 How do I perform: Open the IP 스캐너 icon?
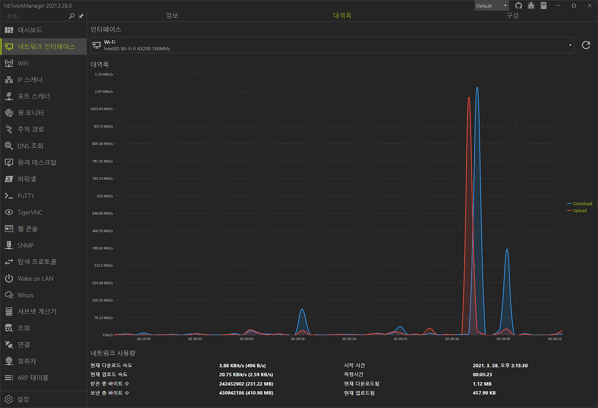(x=9, y=80)
